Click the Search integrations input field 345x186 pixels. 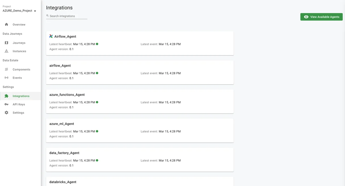(x=68, y=16)
